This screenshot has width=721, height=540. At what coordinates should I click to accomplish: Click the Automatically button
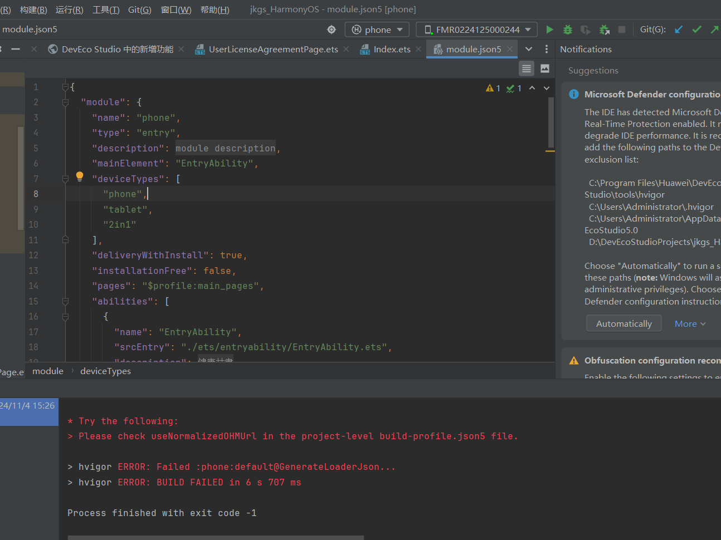[623, 323]
